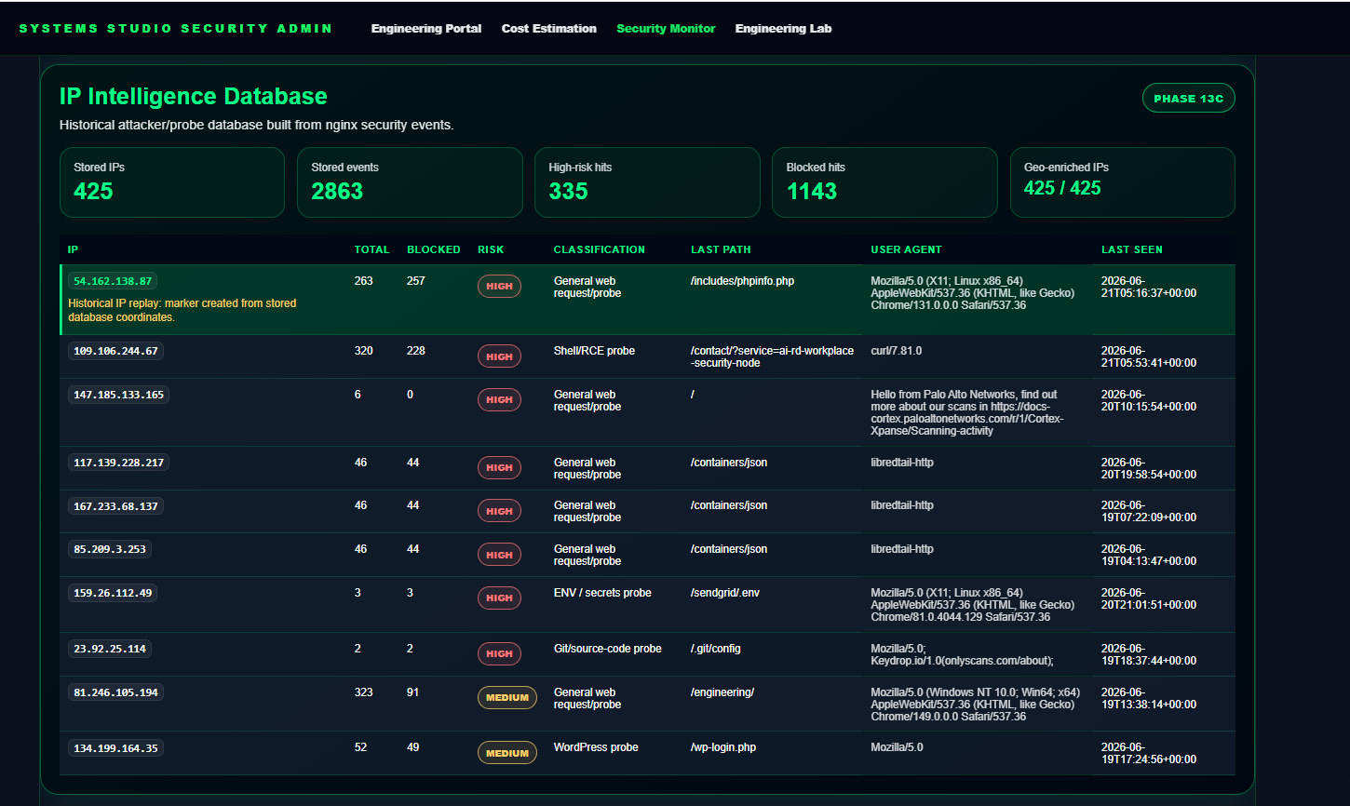1350x806 pixels.
Task: Click last seen 2026-06-21T05:53:41 timestamp
Action: 1149,356
